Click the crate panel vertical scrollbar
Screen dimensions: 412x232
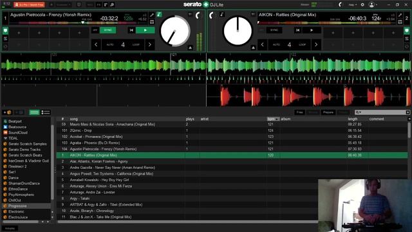click(52, 162)
